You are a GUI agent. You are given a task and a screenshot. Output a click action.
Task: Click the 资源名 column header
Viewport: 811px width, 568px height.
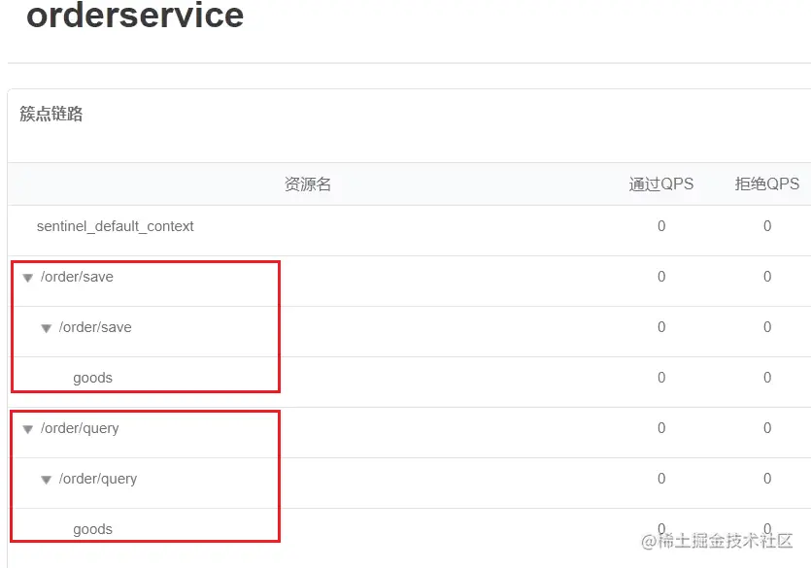[x=308, y=184]
